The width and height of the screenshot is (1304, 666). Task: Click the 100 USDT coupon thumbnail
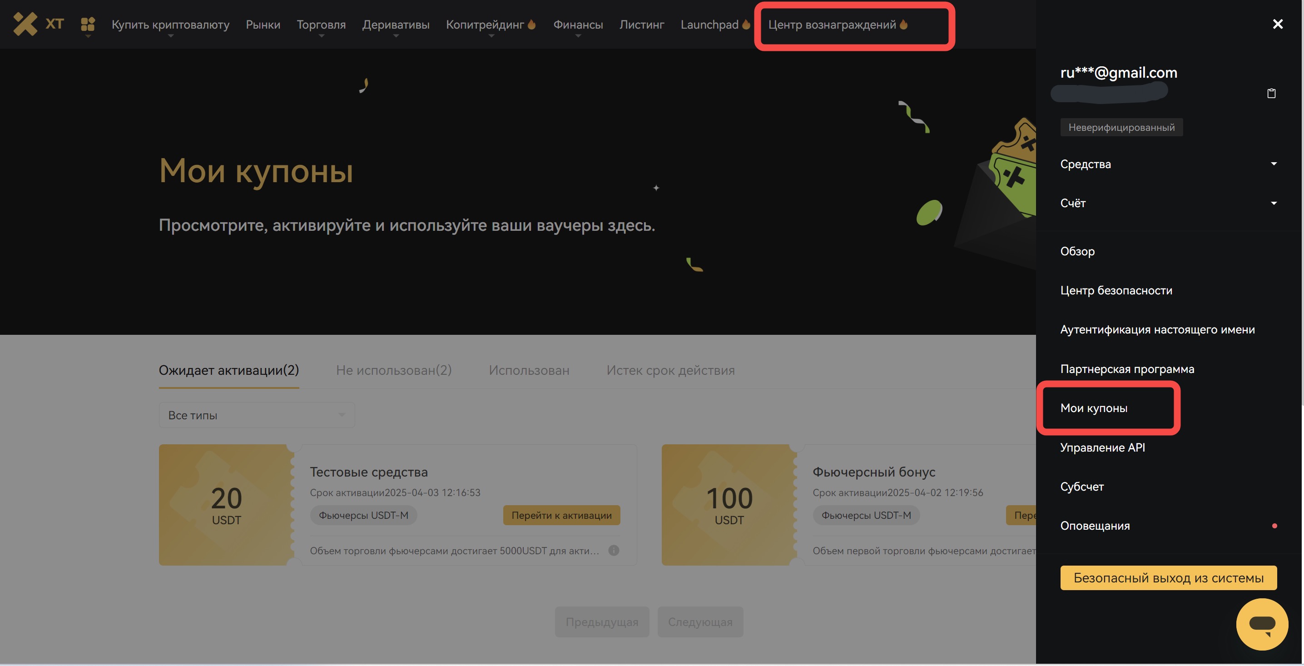729,504
